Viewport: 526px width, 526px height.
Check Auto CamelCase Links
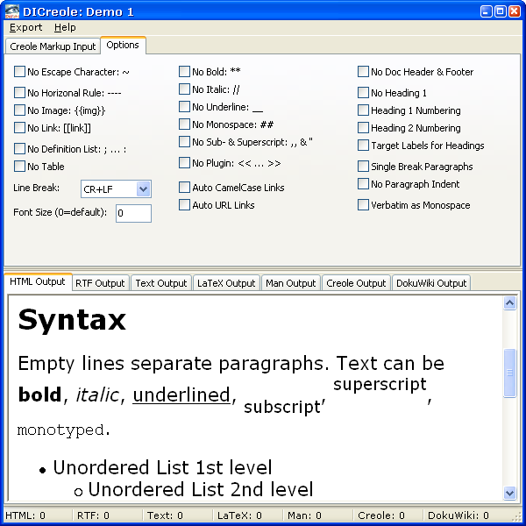[x=185, y=188]
